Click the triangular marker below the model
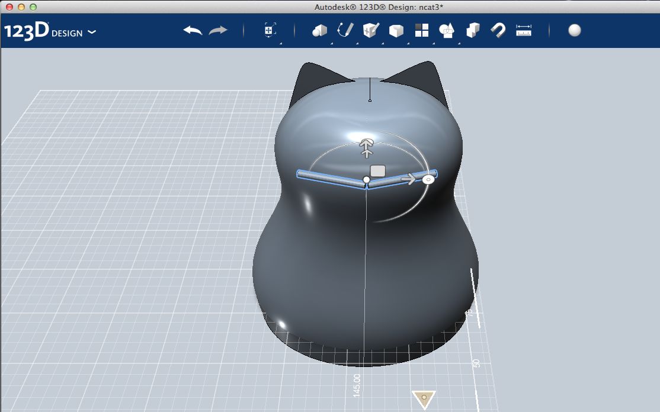The image size is (660, 412). tap(424, 399)
